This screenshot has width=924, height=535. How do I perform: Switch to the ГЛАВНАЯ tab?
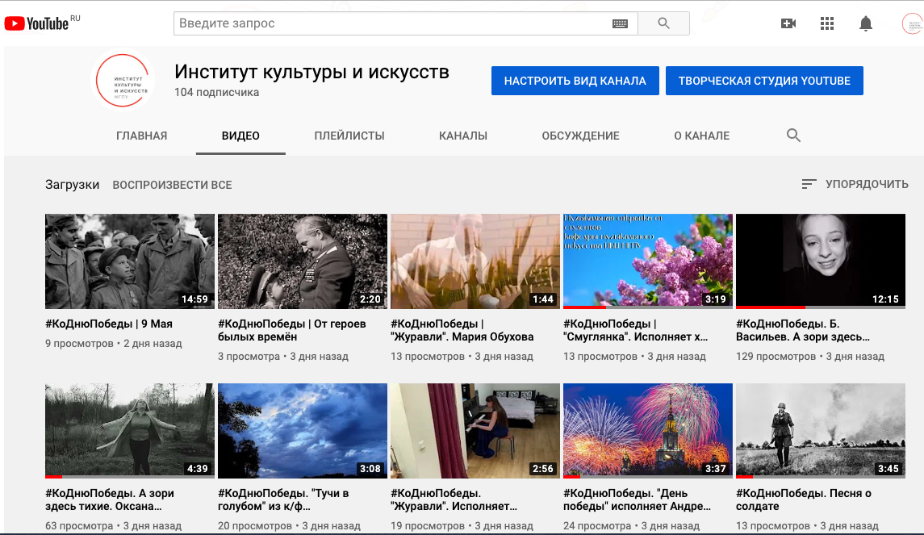142,136
